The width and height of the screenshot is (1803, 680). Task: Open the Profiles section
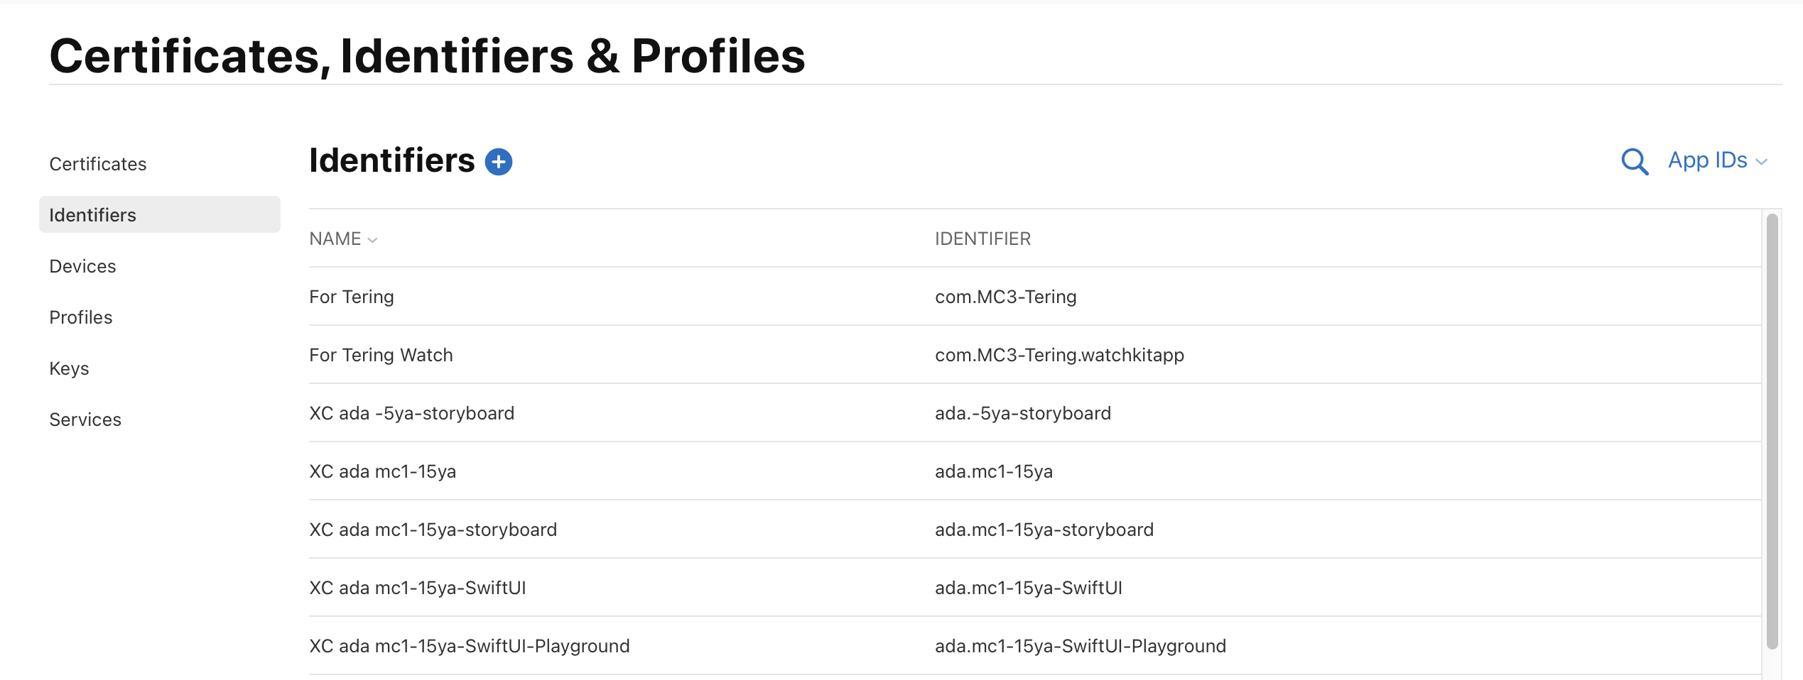pyautogui.click(x=81, y=317)
